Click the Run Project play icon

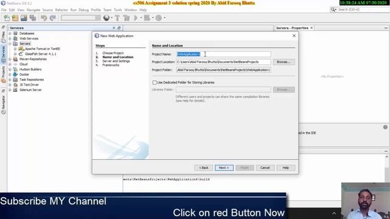136,18
